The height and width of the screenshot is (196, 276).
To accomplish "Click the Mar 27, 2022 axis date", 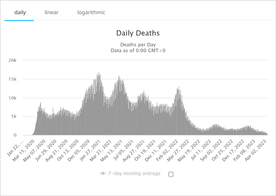I will [178, 150].
